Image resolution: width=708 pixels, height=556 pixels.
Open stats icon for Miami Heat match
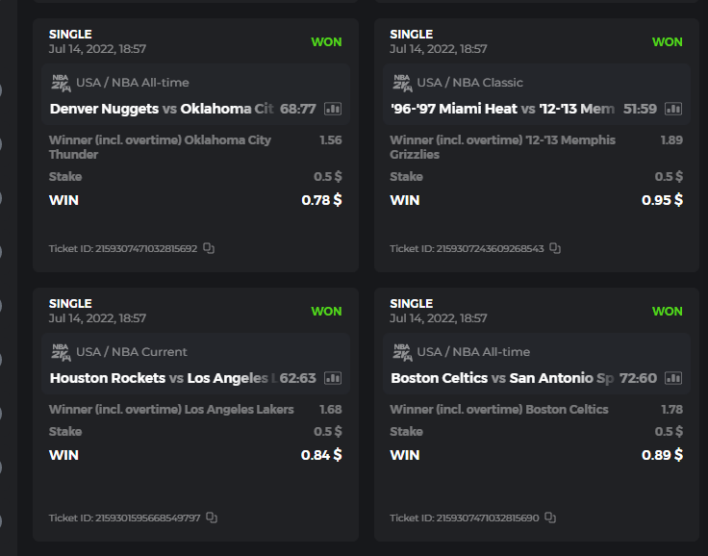coord(673,109)
